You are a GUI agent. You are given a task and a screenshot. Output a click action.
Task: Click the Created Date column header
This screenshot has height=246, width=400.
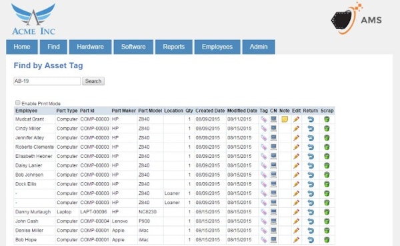pos(210,111)
